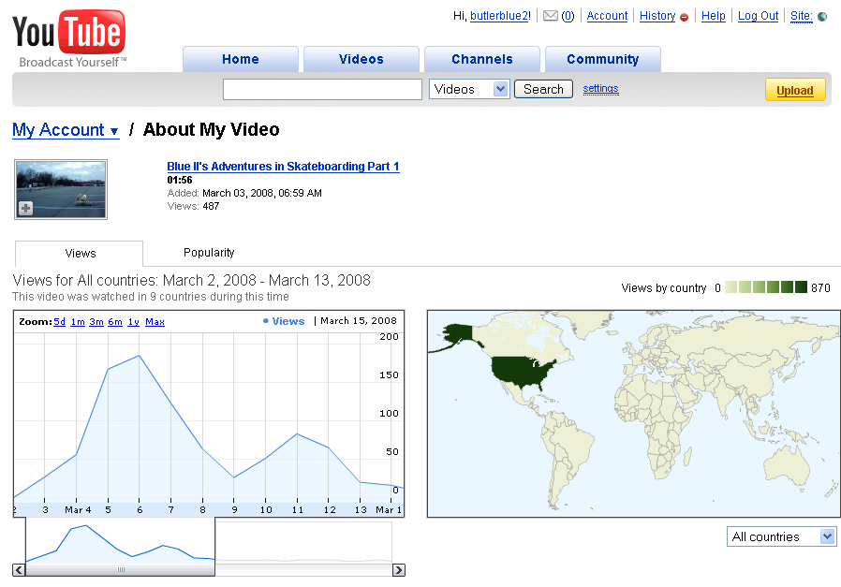Open the Community tab
Screen dimensions: 841x587
coord(603,59)
